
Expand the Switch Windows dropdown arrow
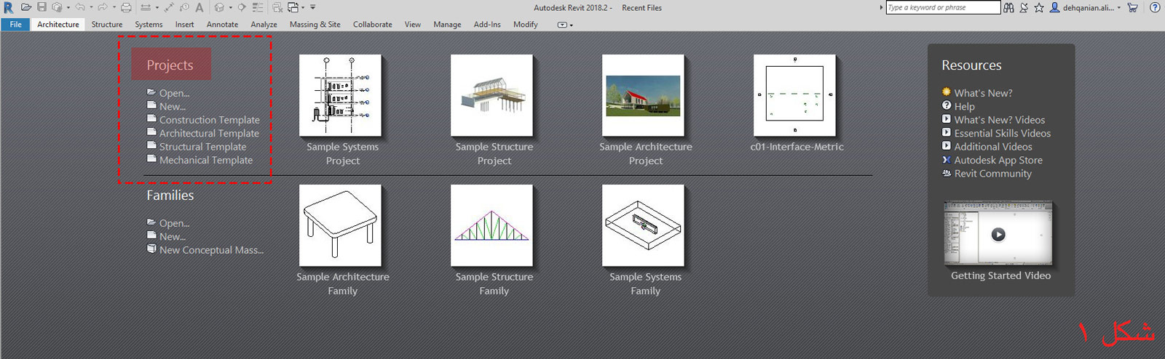[303, 8]
